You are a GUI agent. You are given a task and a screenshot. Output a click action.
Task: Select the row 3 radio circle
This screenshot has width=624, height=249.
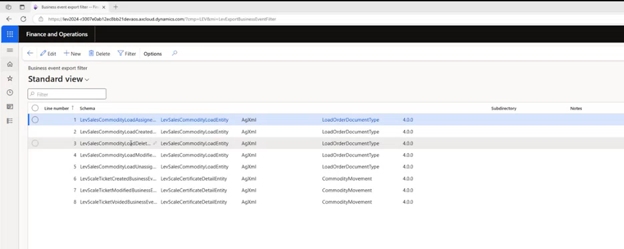(x=35, y=143)
